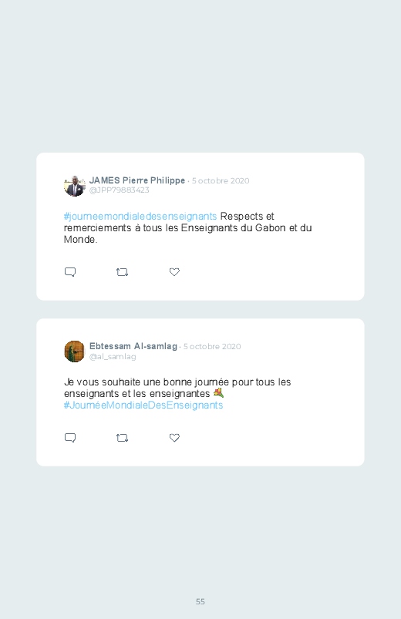
Task: Open the @al_samlag handle
Action: [113, 356]
